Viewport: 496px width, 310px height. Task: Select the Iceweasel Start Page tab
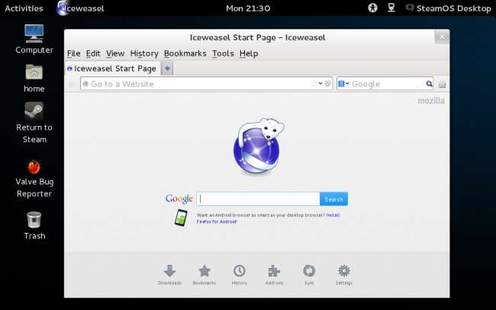click(x=113, y=69)
